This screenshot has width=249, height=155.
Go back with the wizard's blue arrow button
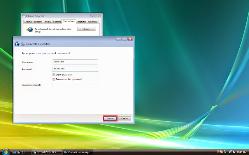click(17, 44)
